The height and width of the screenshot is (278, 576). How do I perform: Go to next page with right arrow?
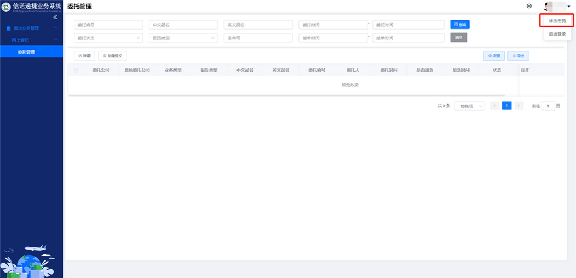519,106
